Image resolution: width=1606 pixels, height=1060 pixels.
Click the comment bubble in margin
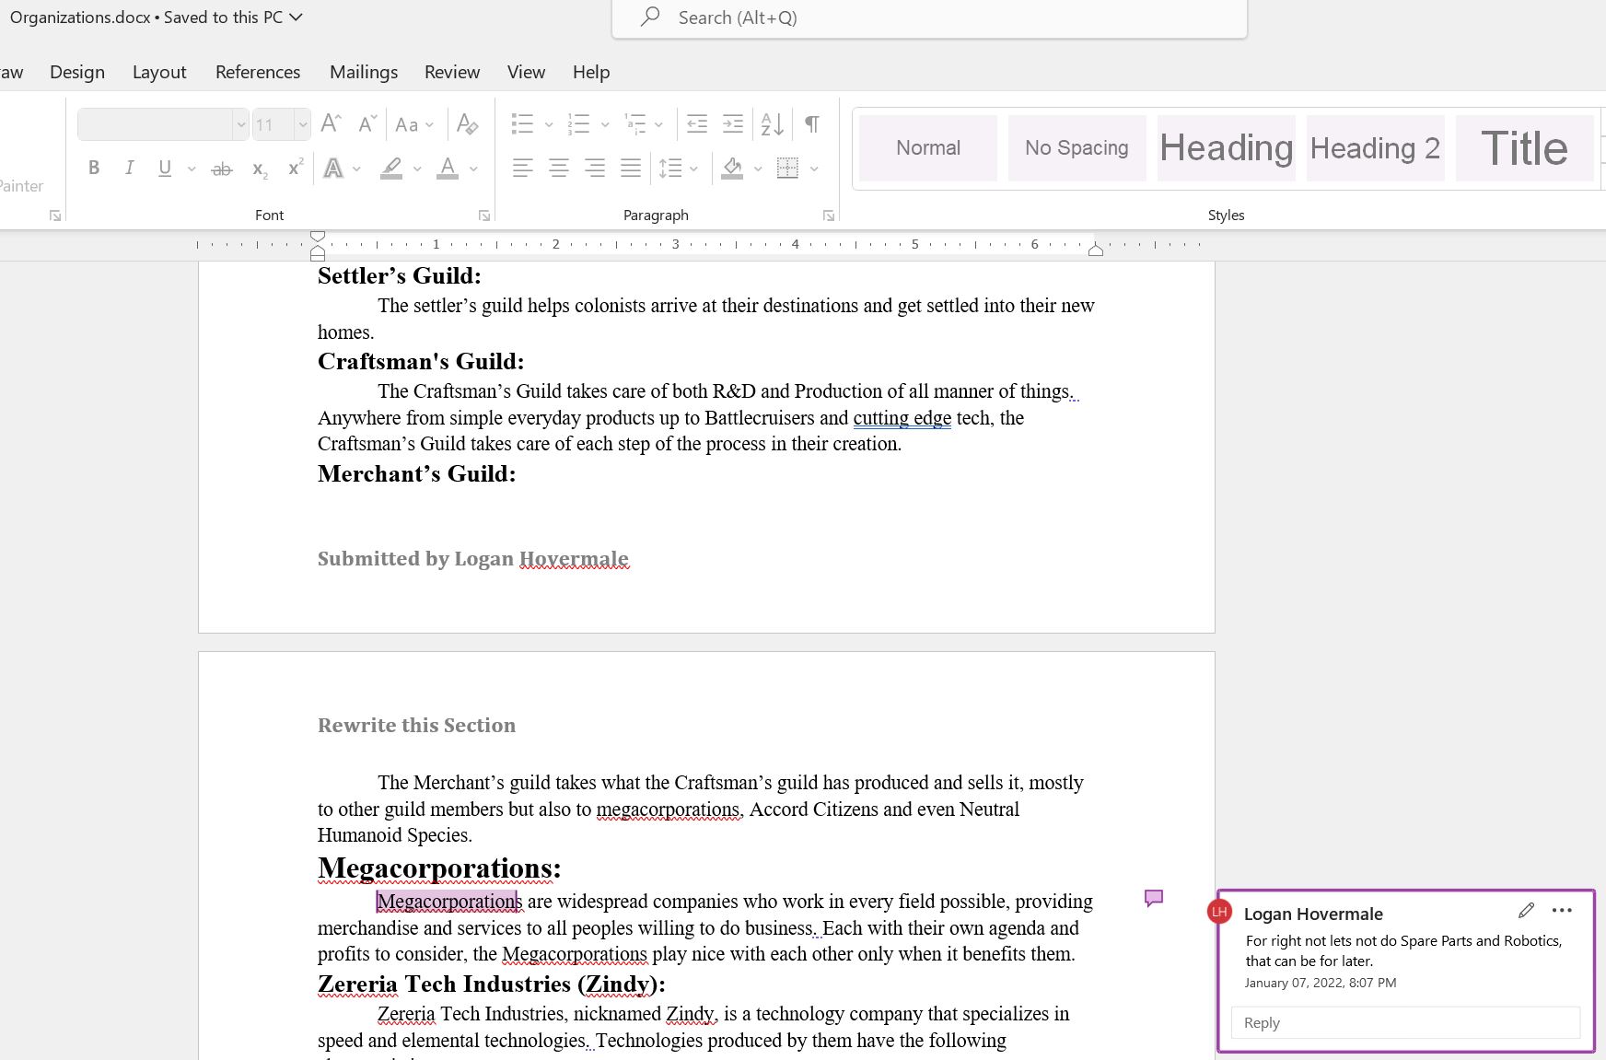click(1153, 898)
